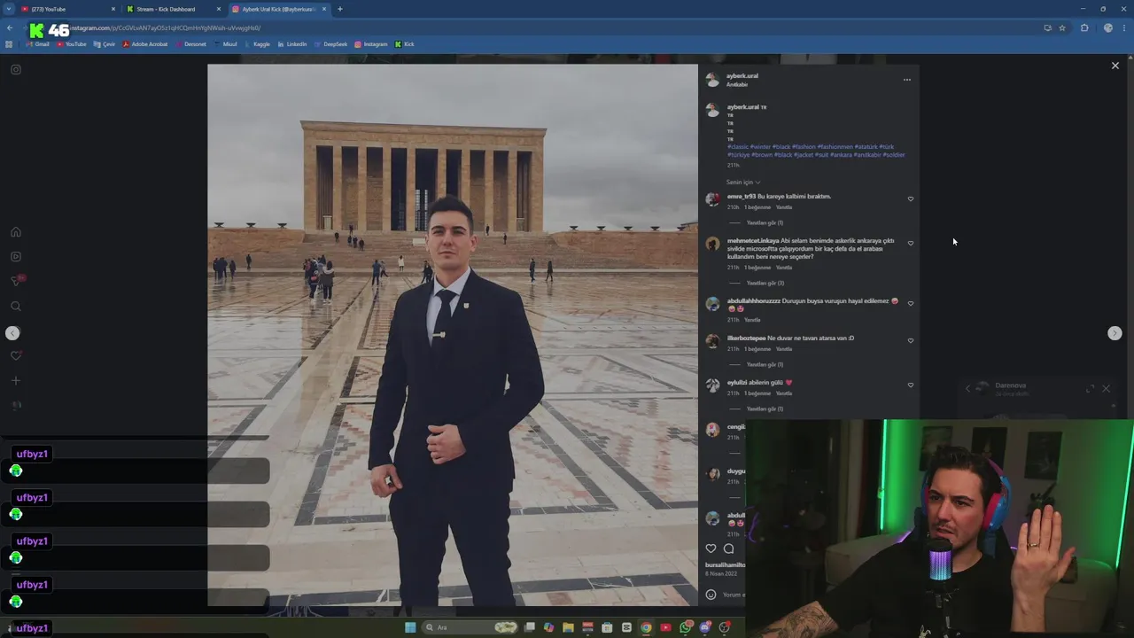
Task: Close the YouTube browser tab
Action: pyautogui.click(x=113, y=9)
